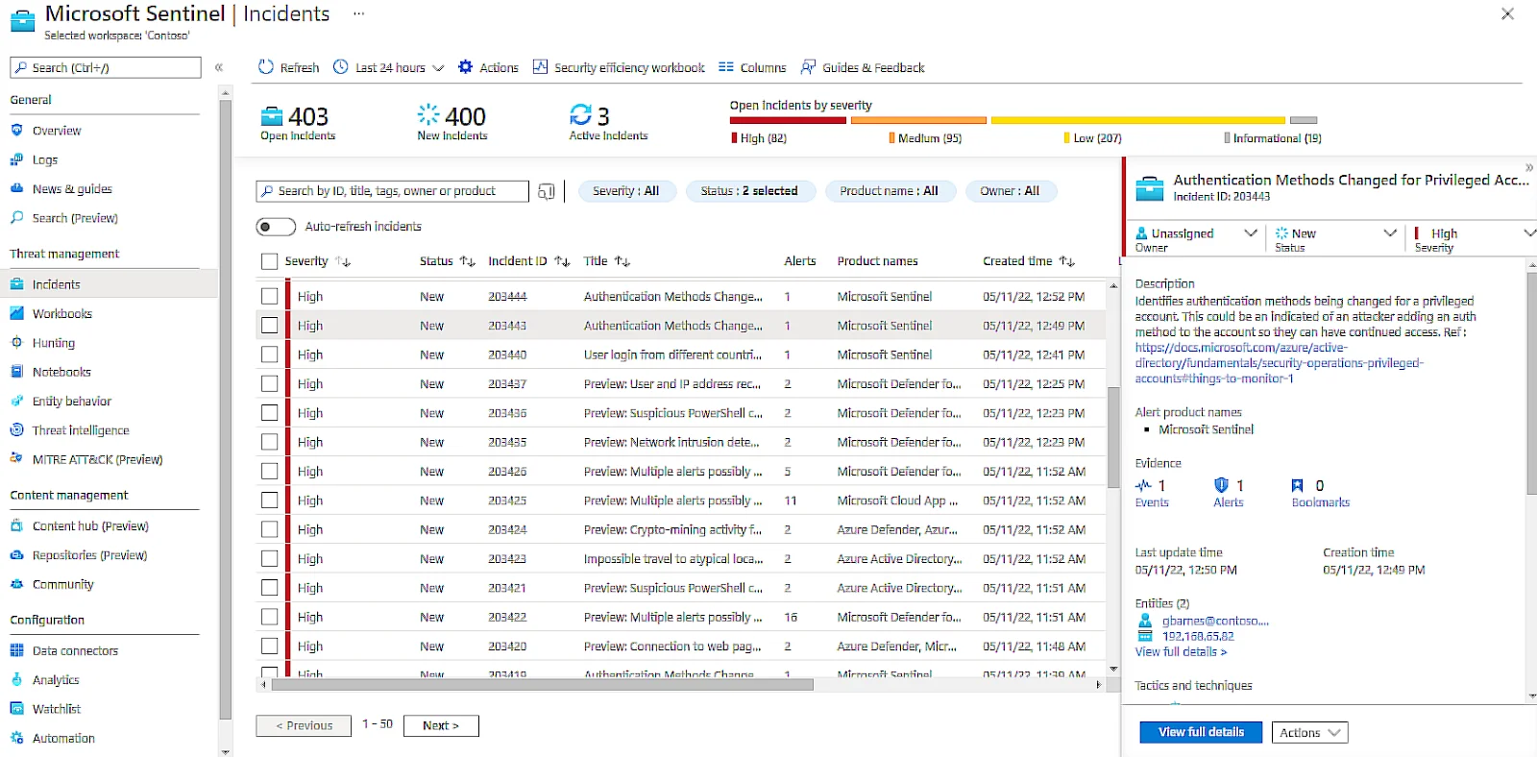Click the Community people icon
Viewport: 1537px width, 757px height.
tap(16, 584)
